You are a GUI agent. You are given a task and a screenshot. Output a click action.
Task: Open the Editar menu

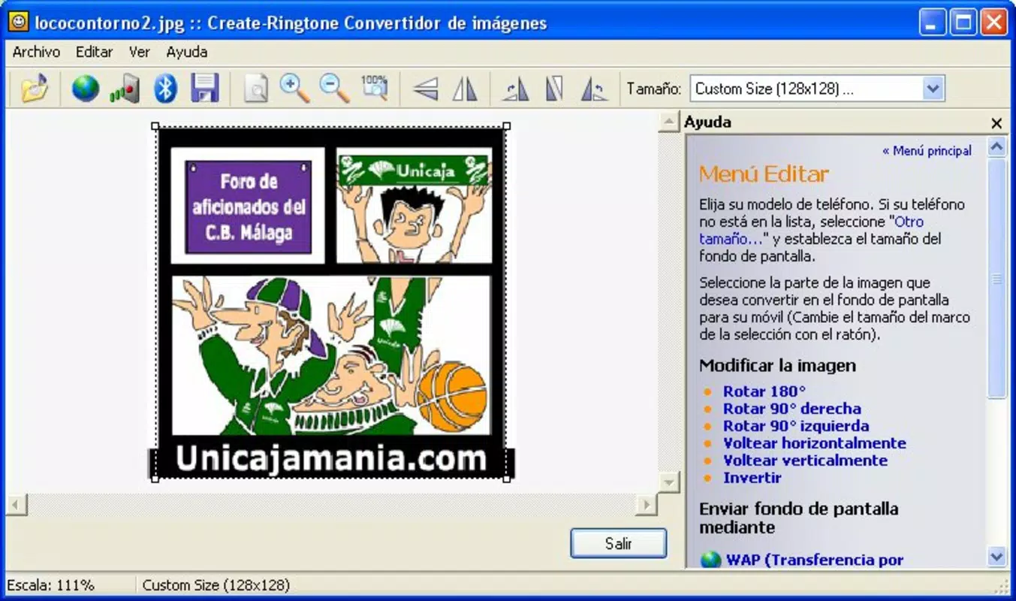(94, 52)
